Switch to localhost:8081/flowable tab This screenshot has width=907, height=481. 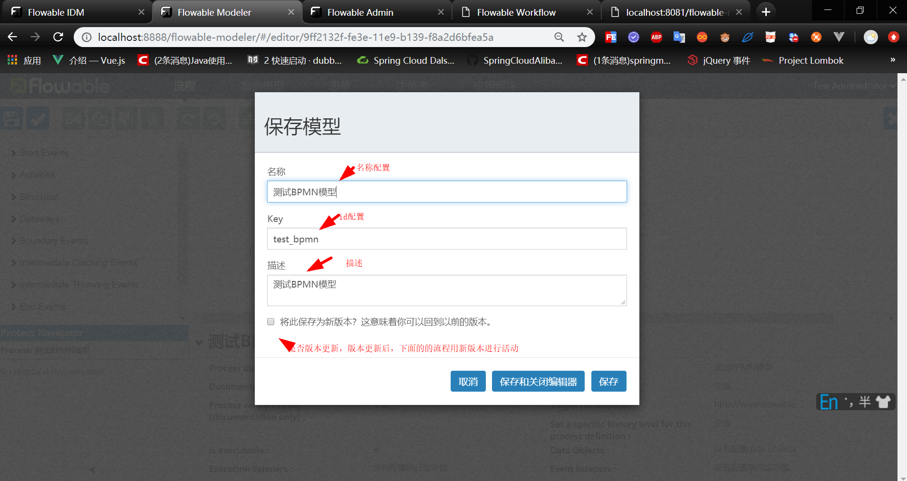[x=675, y=12]
